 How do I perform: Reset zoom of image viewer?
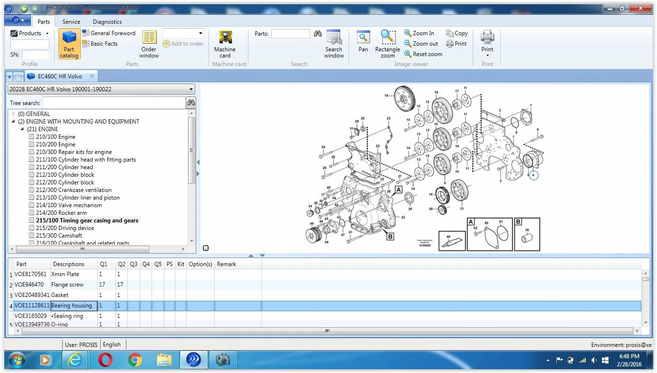[x=423, y=54]
